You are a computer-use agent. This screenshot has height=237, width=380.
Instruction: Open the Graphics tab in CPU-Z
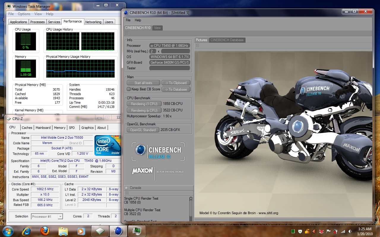(88, 128)
